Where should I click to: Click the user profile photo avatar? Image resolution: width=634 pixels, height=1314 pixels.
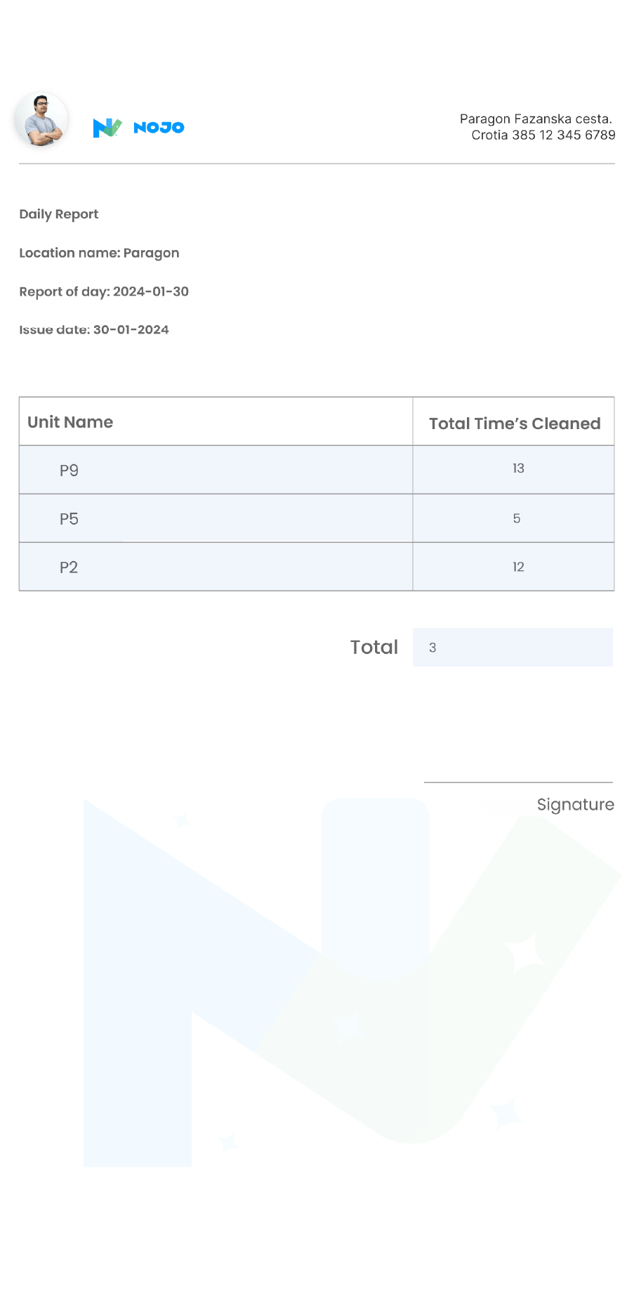pyautogui.click(x=42, y=119)
